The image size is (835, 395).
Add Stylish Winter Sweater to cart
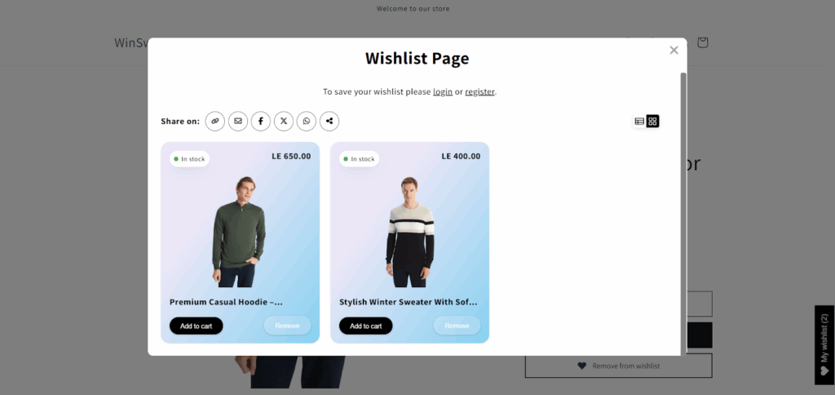366,326
